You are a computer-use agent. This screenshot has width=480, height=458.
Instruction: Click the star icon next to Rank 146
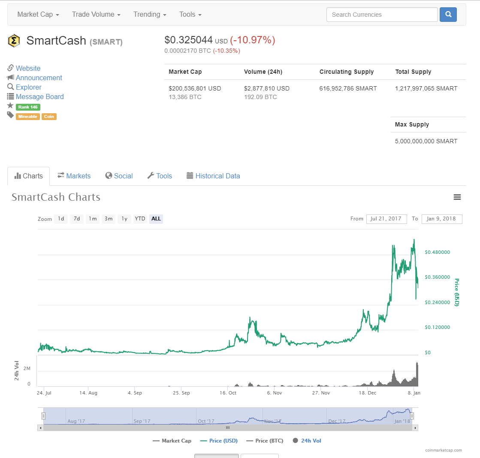pos(10,106)
